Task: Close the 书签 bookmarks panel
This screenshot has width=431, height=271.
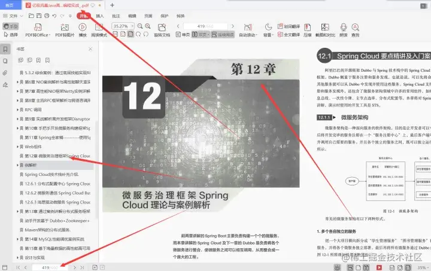Action: pos(90,49)
